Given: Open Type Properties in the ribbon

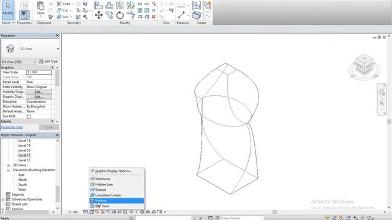Looking at the screenshot, I should 24,5.
